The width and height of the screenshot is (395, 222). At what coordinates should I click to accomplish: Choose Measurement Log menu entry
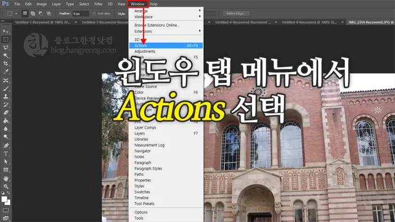coord(166,145)
